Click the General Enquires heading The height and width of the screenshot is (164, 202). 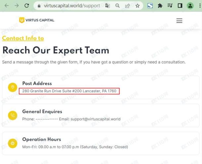pyautogui.click(x=42, y=112)
